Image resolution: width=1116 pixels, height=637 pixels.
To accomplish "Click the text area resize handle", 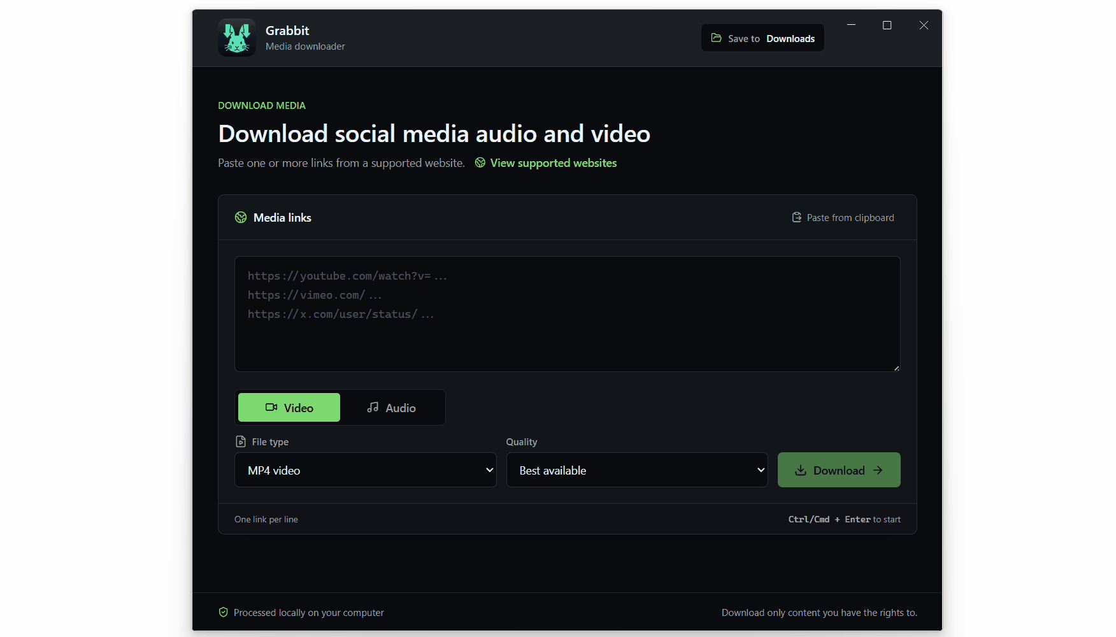I will (896, 368).
